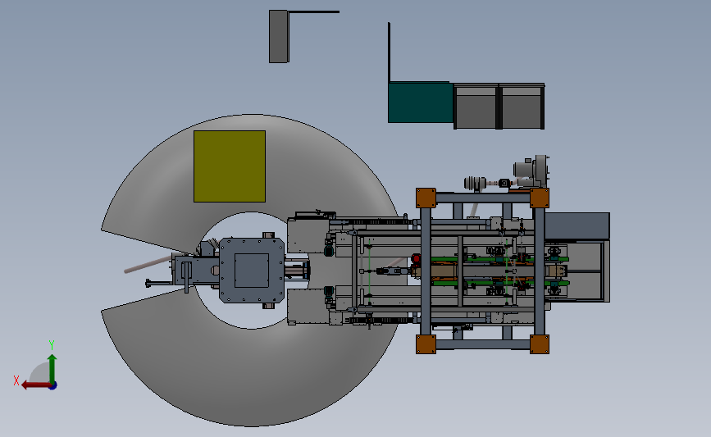The width and height of the screenshot is (711, 437).
Task: Select the red component on the conveyor
Action: point(415,259)
